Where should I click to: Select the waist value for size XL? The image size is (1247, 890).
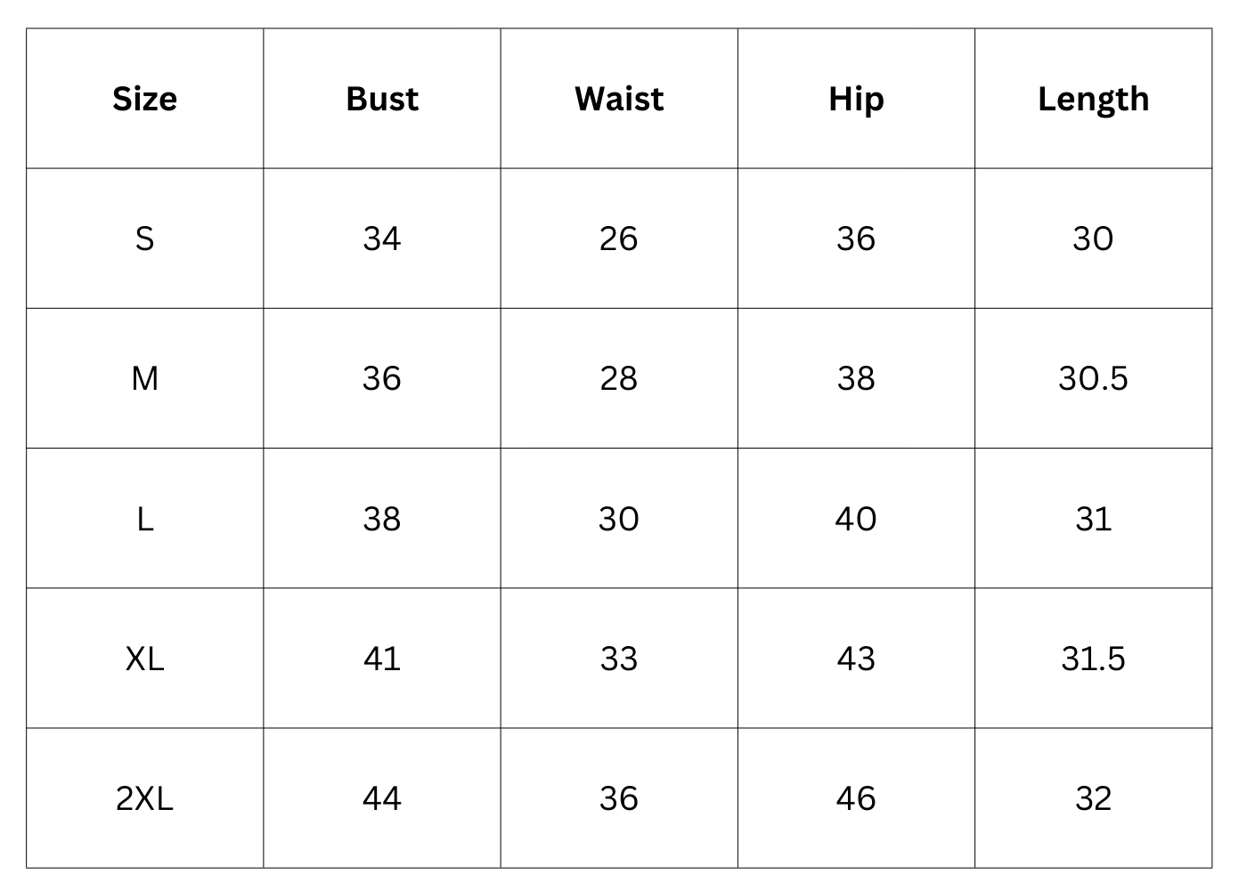pos(619,659)
